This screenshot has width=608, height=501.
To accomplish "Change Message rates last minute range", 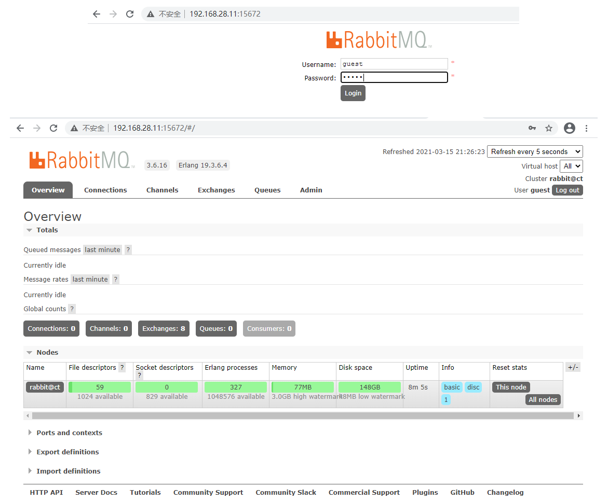I will (x=90, y=280).
